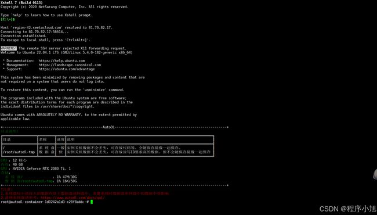
Task: Click the '目录' table header
Action: [x=7, y=139]
